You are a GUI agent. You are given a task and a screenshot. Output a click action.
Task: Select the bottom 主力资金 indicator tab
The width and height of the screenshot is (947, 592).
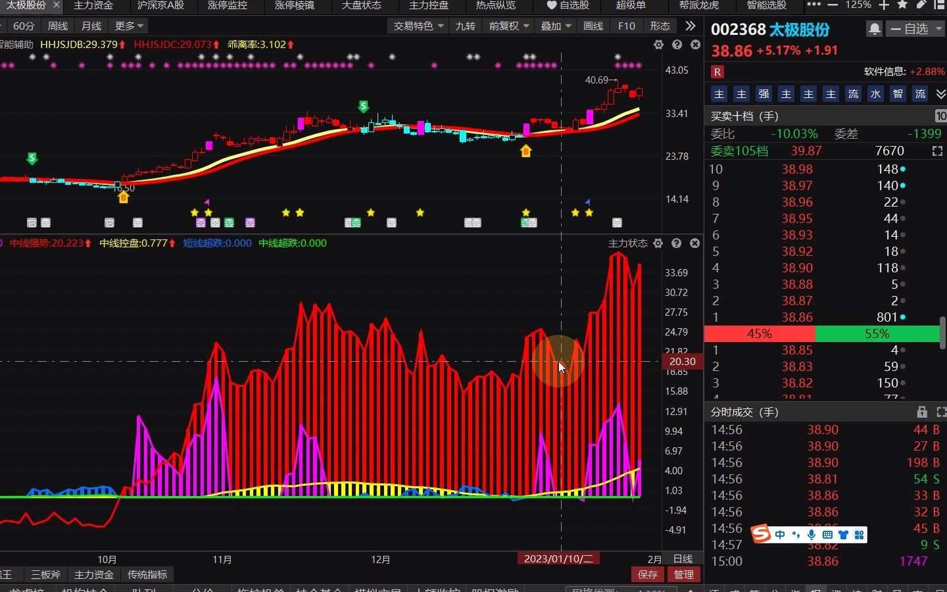click(x=94, y=574)
